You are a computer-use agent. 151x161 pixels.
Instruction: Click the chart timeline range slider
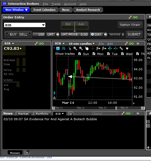click(x=129, y=108)
